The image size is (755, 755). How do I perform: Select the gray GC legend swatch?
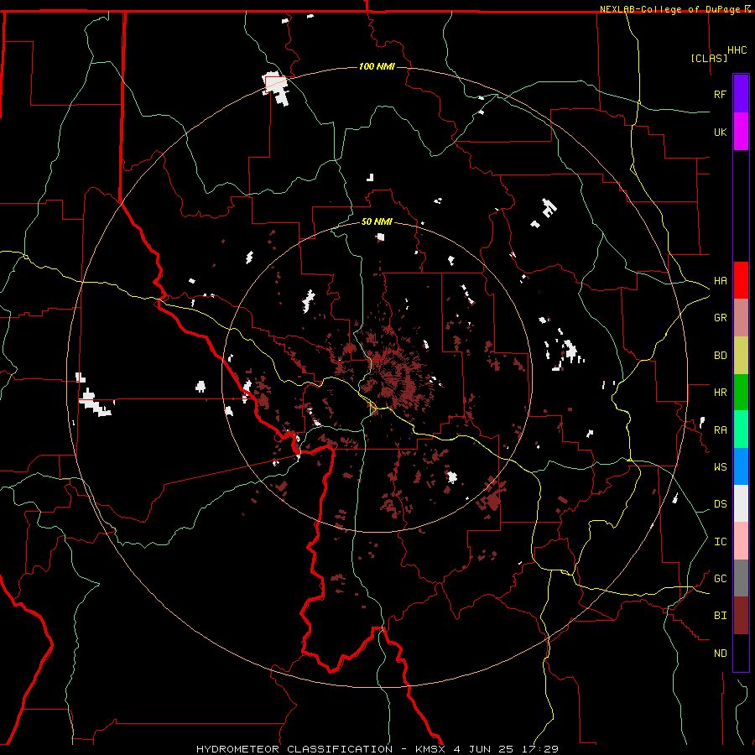[741, 578]
